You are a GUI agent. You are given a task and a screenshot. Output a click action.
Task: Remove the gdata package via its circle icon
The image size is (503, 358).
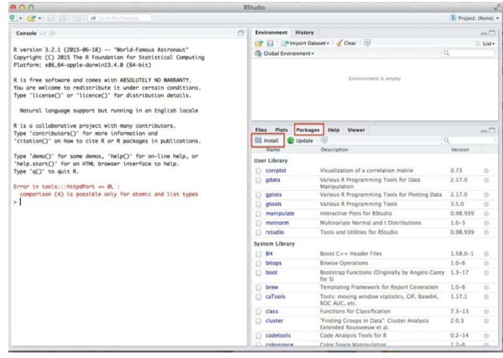click(x=486, y=180)
